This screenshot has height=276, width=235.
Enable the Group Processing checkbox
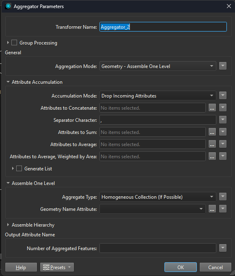click(x=14, y=42)
